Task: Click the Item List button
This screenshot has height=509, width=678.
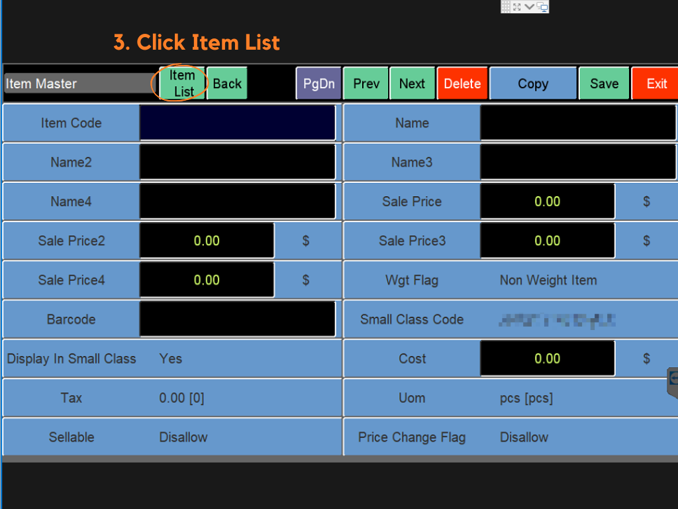Action: (182, 84)
